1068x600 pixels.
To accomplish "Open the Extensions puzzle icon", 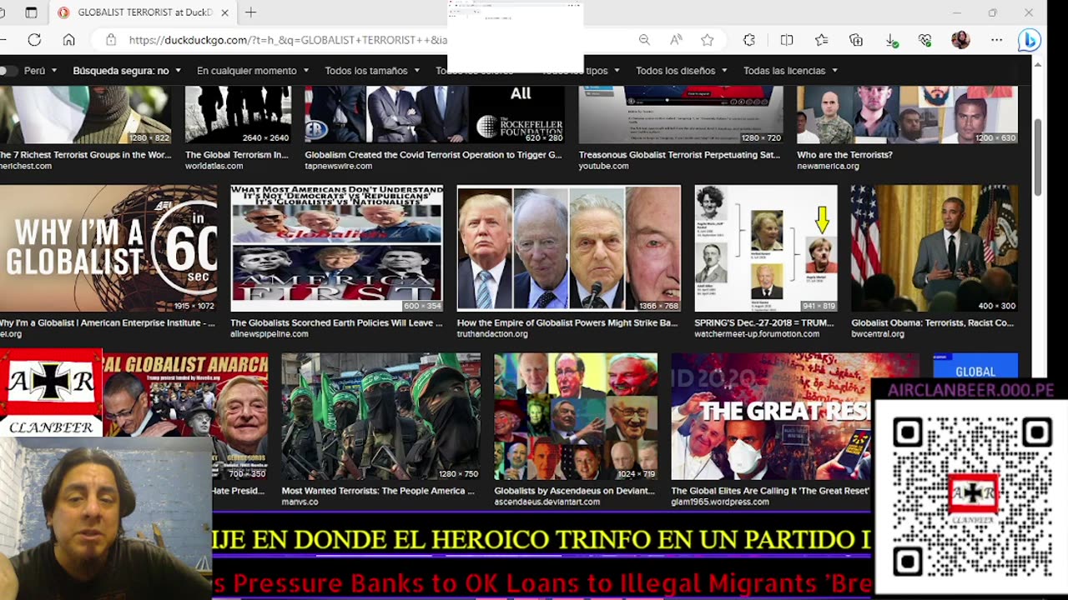I will coord(749,40).
